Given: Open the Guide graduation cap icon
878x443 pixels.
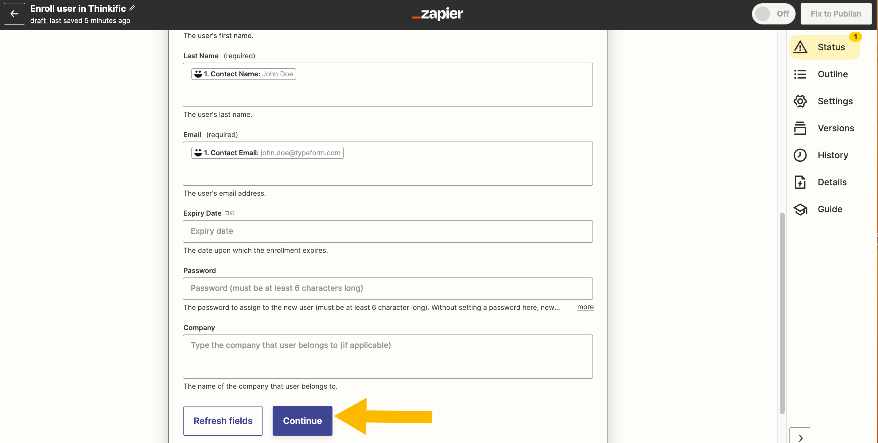Looking at the screenshot, I should (x=800, y=209).
